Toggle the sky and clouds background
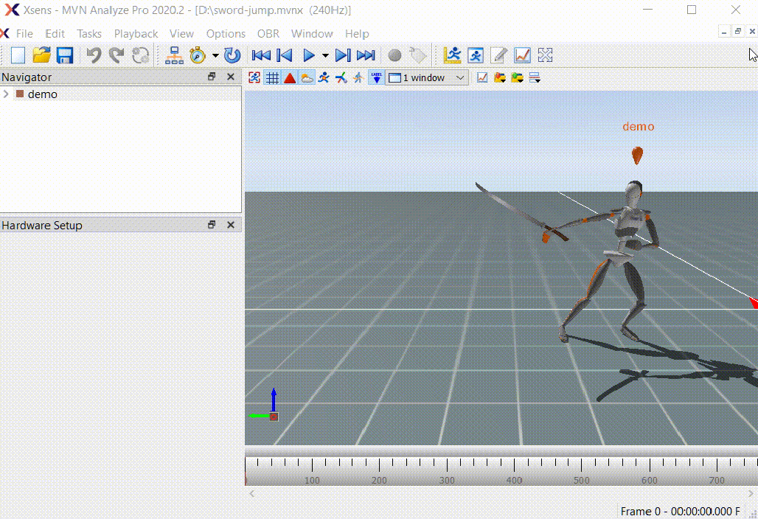The image size is (758, 519). click(x=307, y=77)
